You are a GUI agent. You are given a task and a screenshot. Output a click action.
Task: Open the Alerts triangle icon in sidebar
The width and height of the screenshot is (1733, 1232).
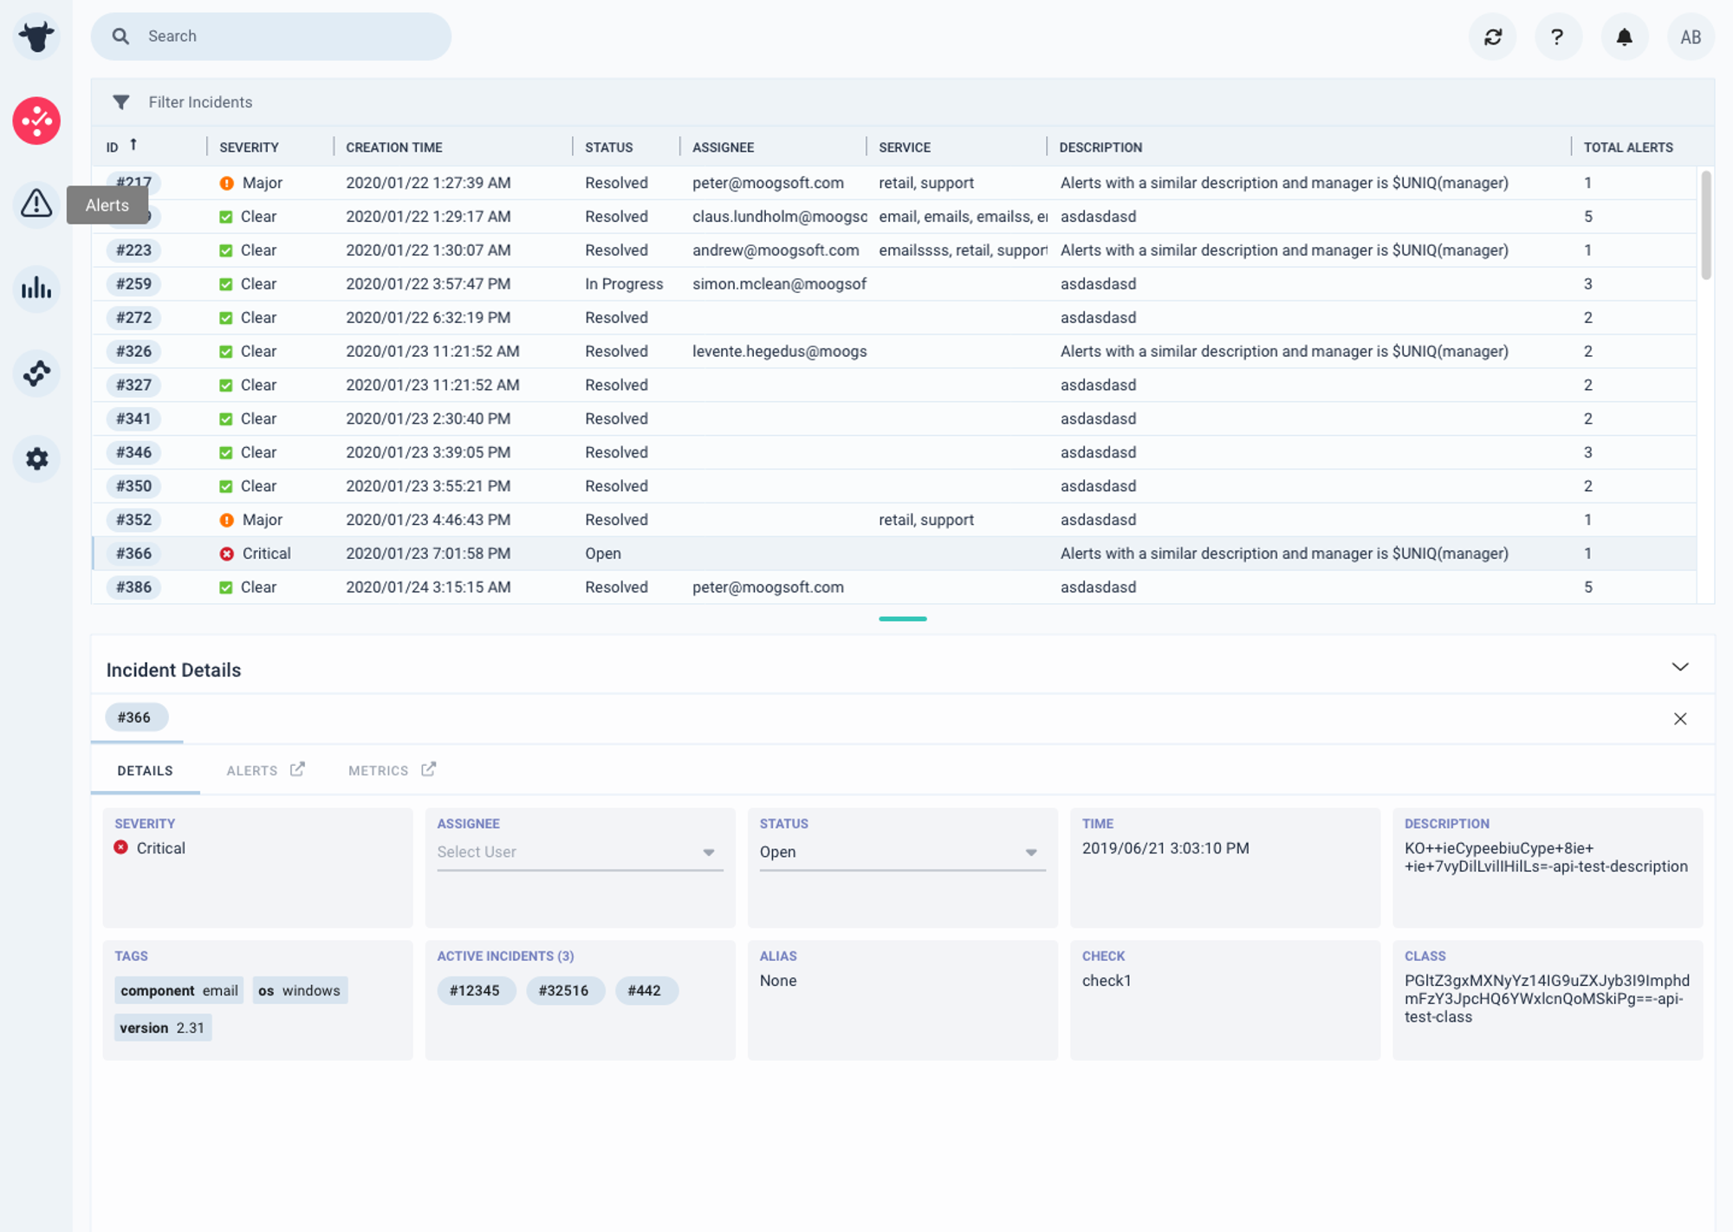[x=36, y=204]
